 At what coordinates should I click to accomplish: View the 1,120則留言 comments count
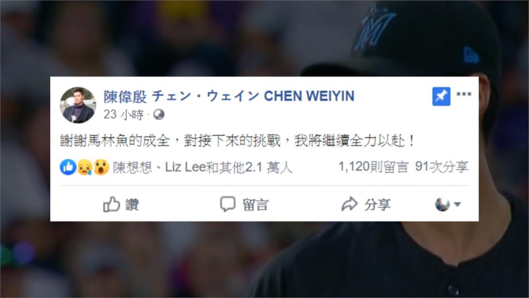(x=373, y=167)
